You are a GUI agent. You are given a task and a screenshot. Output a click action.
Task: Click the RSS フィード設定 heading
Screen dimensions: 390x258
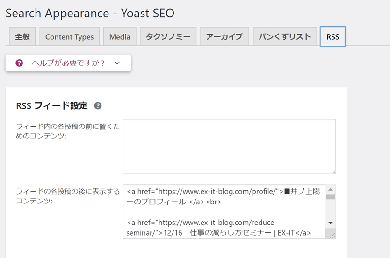coord(52,106)
